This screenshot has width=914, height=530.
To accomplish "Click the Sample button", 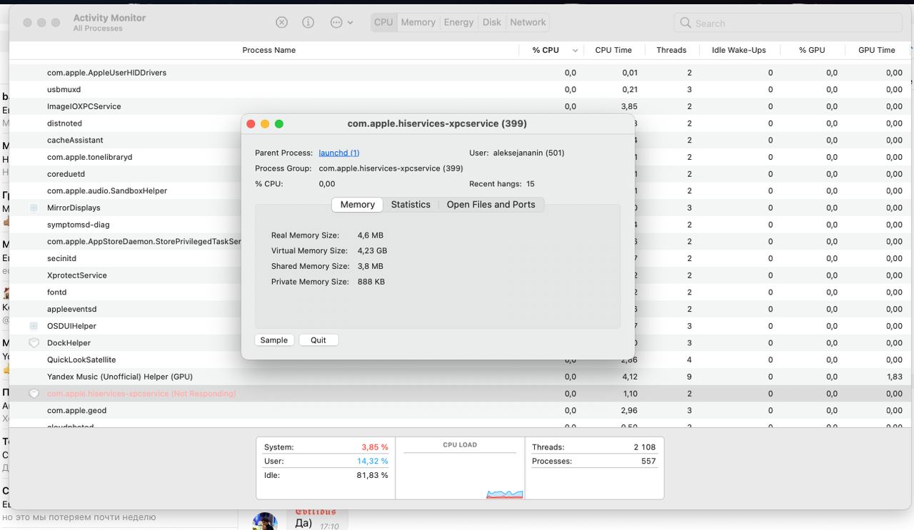I will click(x=274, y=340).
